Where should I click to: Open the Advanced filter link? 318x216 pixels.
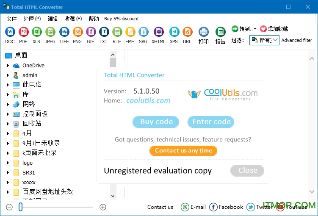pyautogui.click(x=297, y=40)
